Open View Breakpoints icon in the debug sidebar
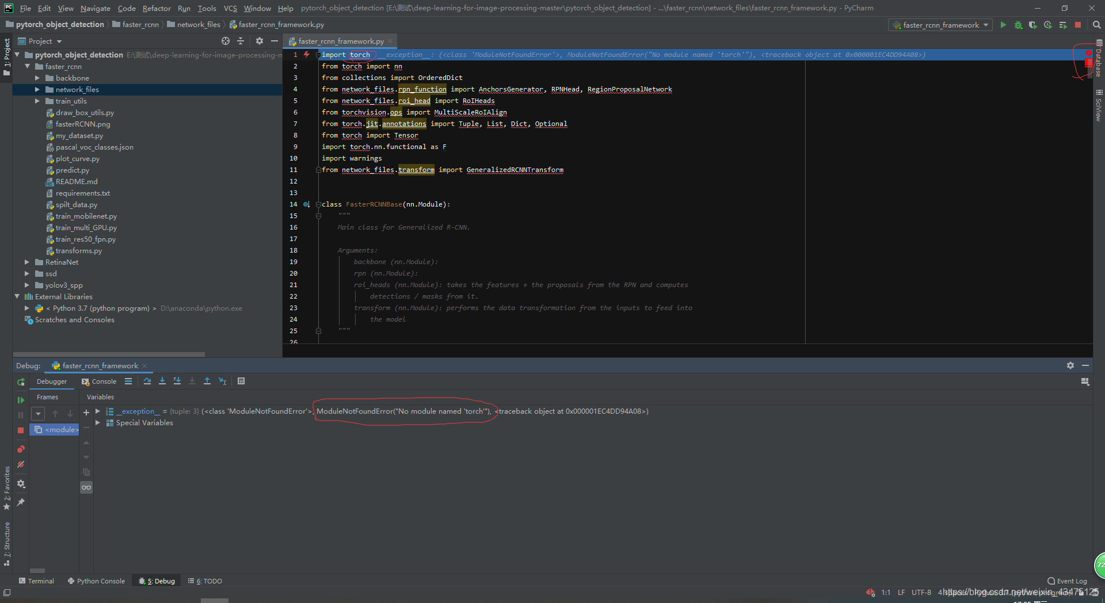This screenshot has height=603, width=1105. point(21,449)
